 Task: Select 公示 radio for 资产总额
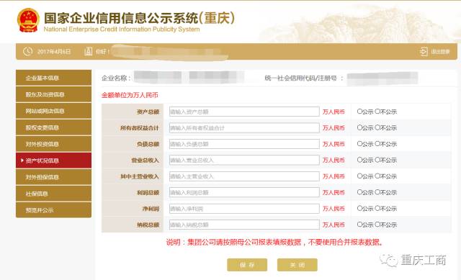point(359,112)
